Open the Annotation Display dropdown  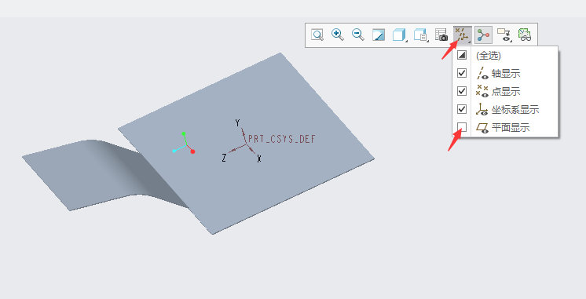tap(504, 35)
